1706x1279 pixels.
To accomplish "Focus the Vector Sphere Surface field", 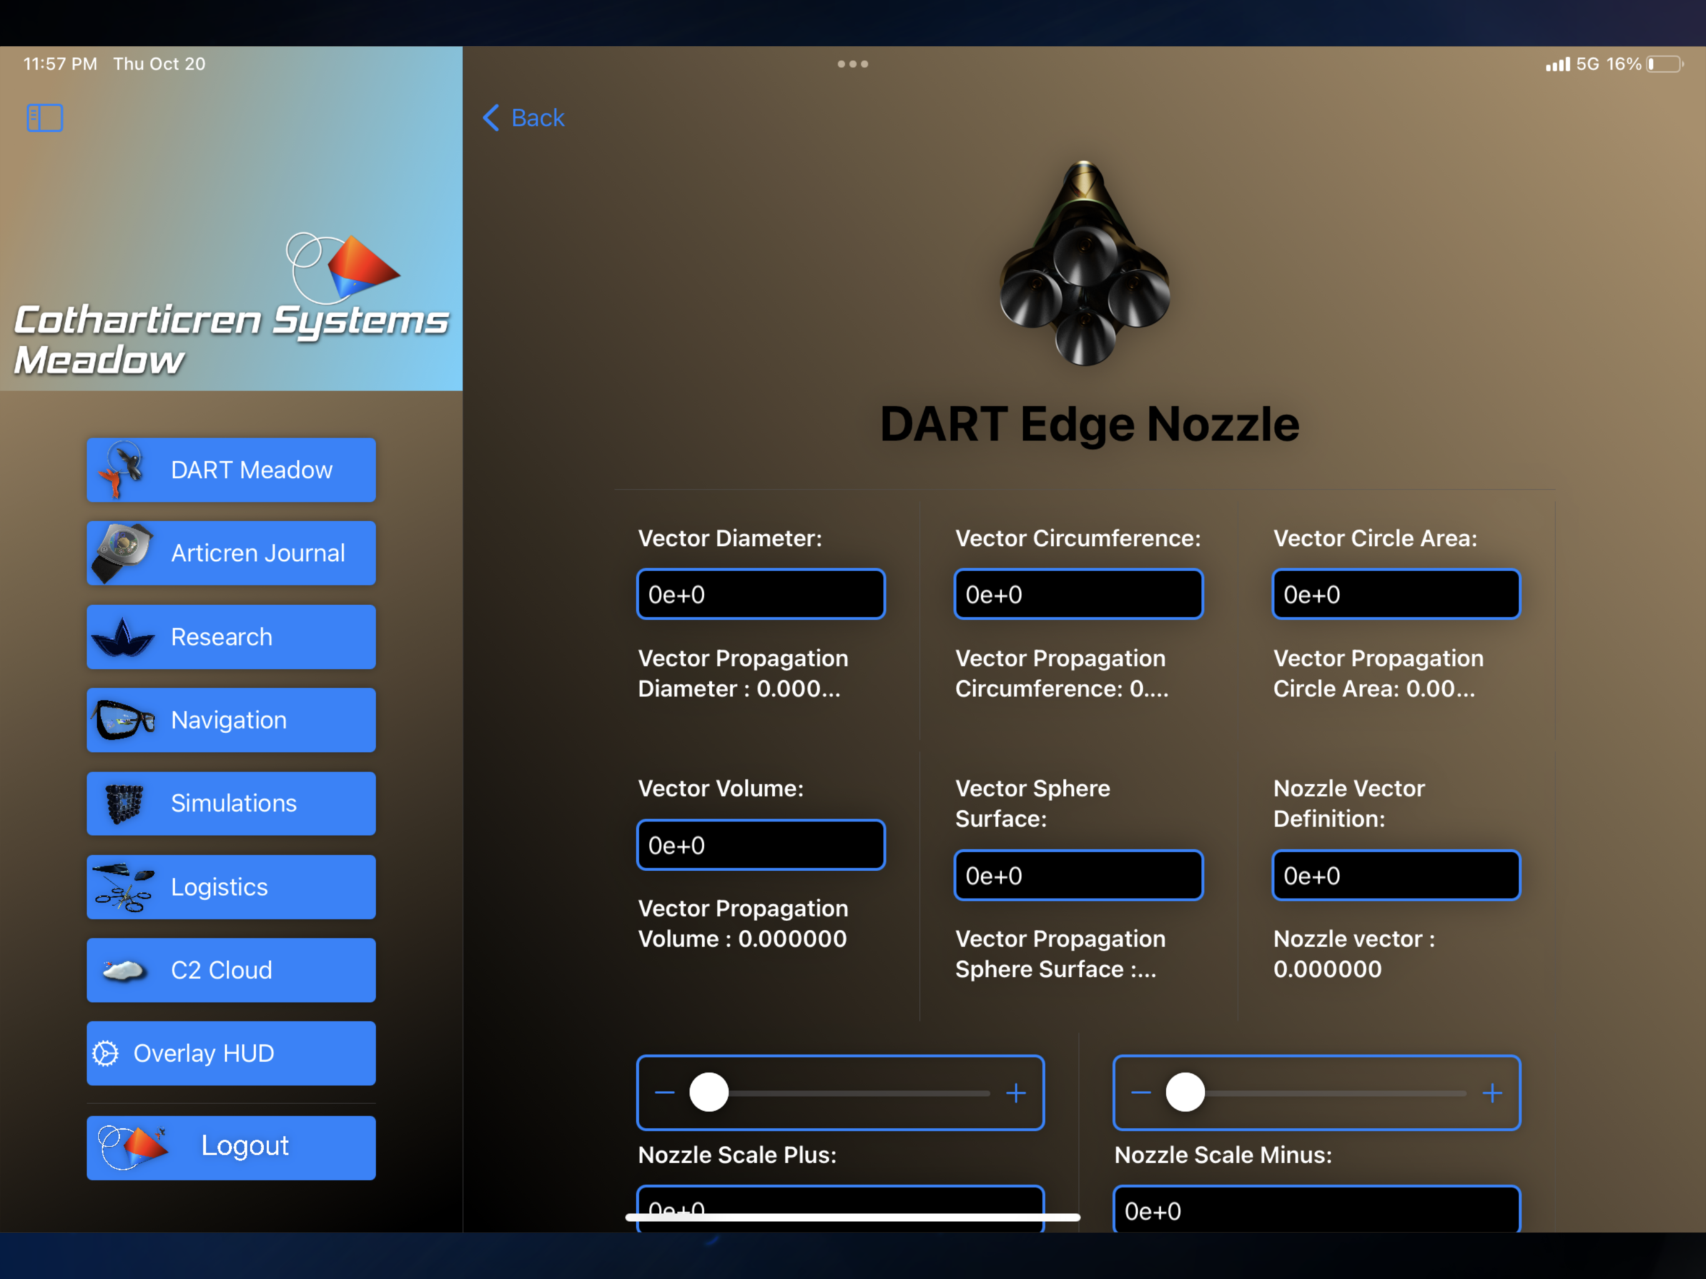I will (x=1078, y=876).
